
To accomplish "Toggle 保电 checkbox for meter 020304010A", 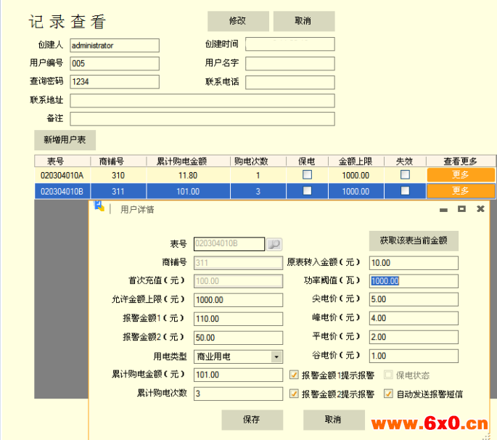I will pyautogui.click(x=307, y=175).
